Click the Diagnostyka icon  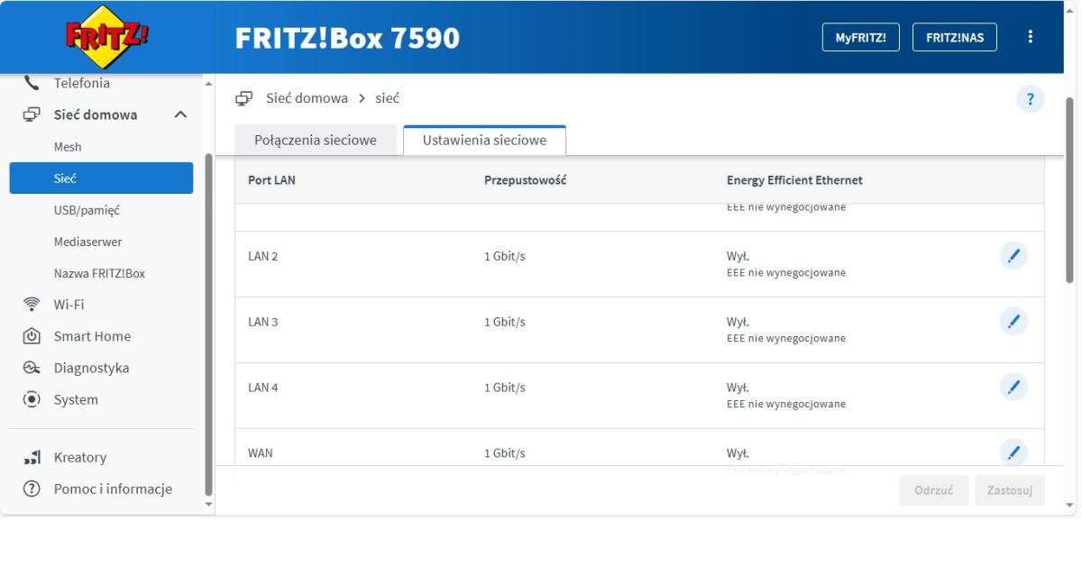click(x=32, y=368)
